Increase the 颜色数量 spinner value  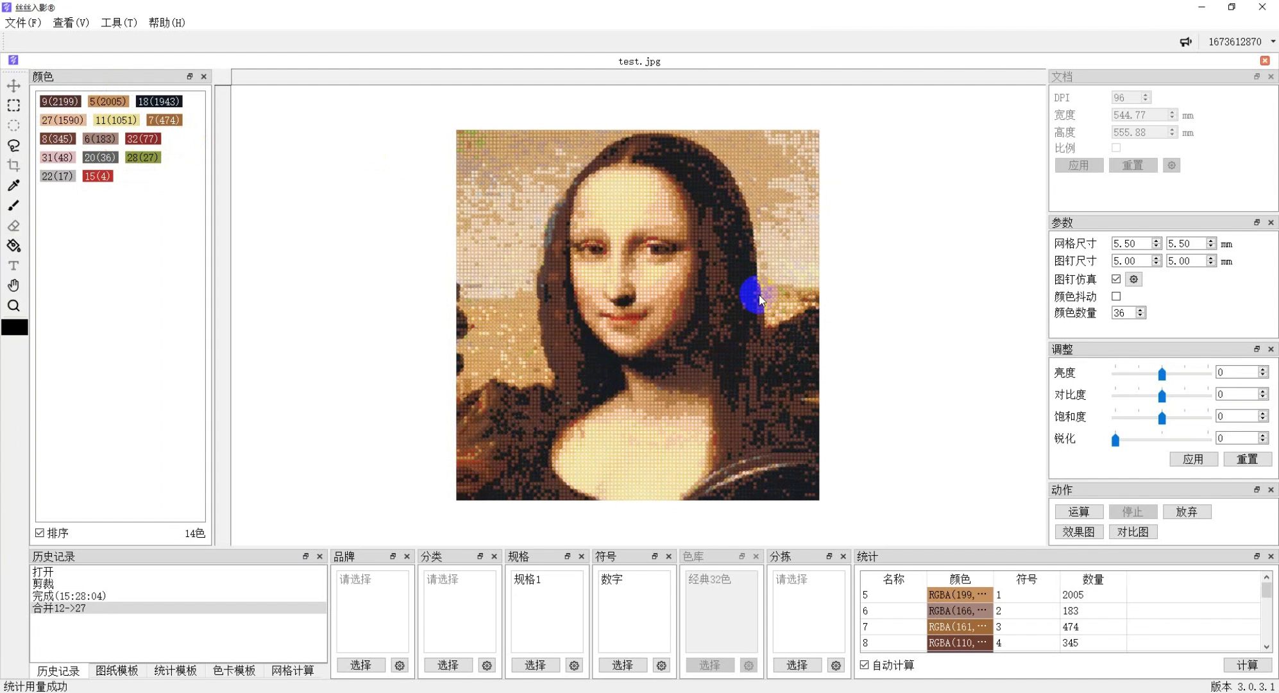1140,310
